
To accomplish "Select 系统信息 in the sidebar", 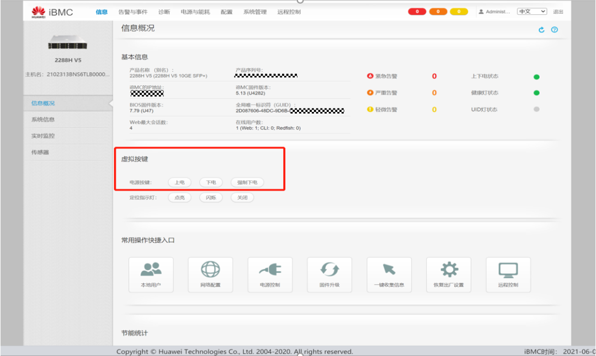I will pyautogui.click(x=68, y=120).
